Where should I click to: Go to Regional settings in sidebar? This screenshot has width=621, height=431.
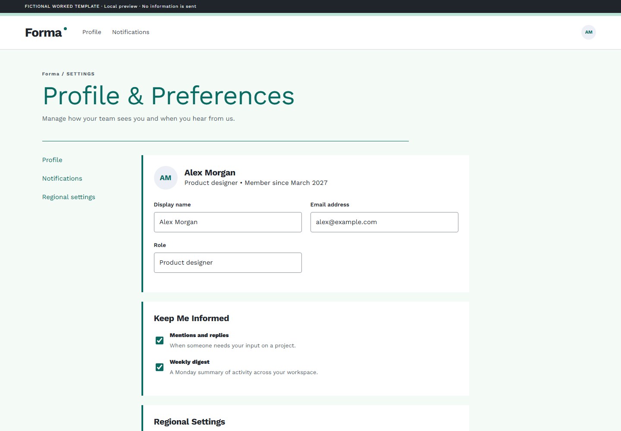coord(69,197)
